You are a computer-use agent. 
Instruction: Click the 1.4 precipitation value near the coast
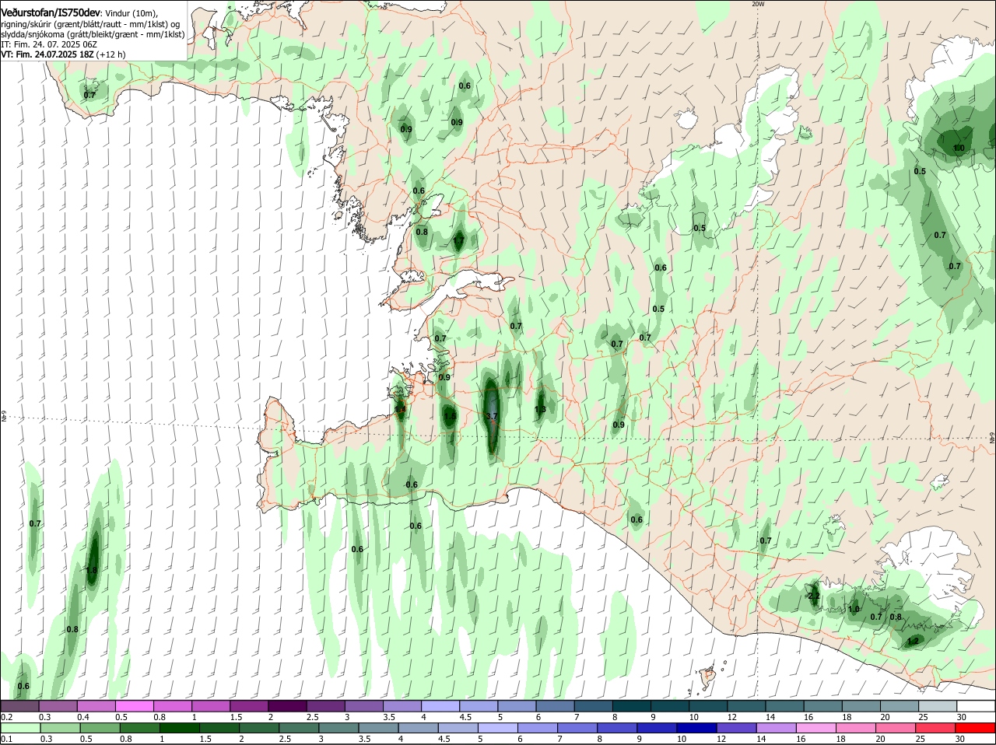pyautogui.click(x=400, y=410)
